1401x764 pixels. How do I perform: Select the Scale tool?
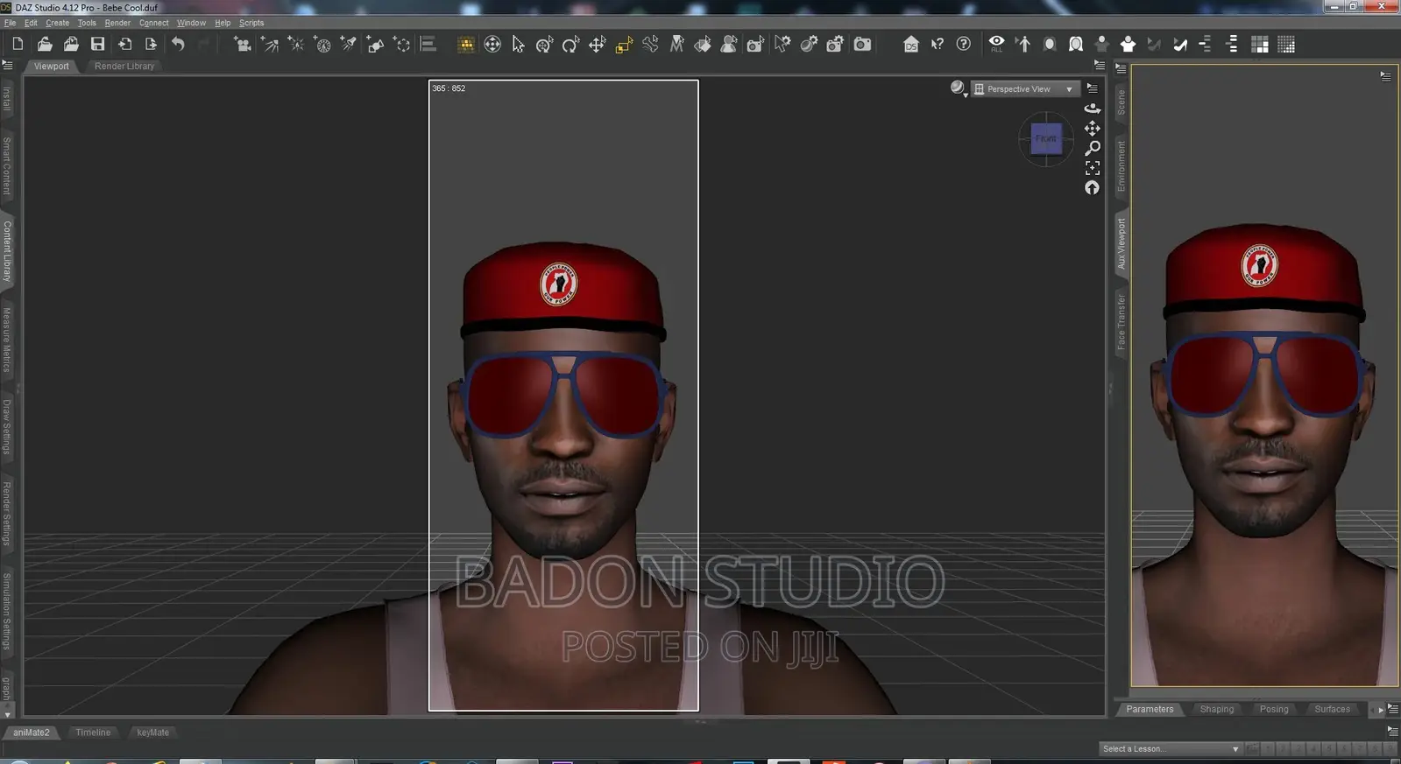coord(624,44)
